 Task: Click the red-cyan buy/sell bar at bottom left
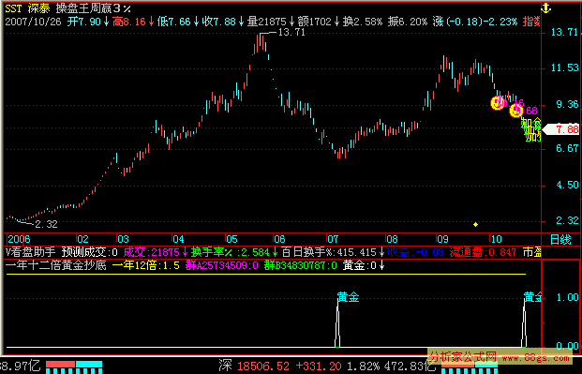pos(74,367)
